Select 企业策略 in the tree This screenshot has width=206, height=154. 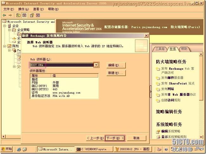click(x=23, y=30)
